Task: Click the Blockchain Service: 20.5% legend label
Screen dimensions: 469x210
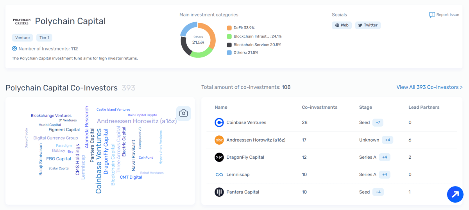Action: (x=257, y=45)
